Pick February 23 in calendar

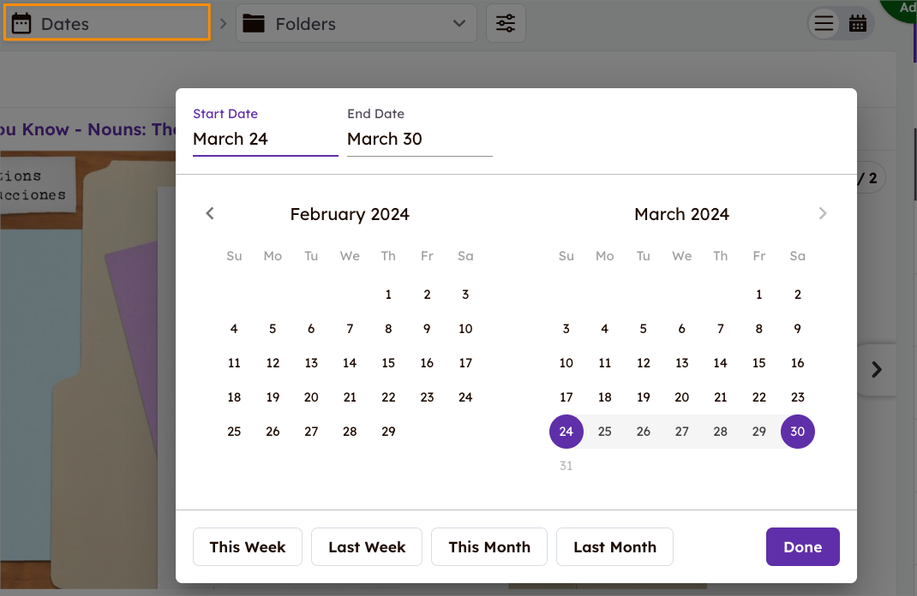427,397
